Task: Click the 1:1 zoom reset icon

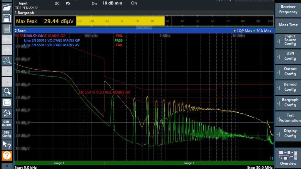Action: point(6,92)
